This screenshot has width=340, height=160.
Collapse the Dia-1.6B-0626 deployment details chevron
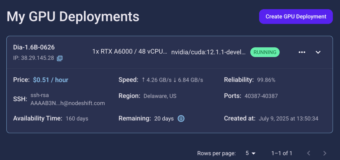pos(318,52)
